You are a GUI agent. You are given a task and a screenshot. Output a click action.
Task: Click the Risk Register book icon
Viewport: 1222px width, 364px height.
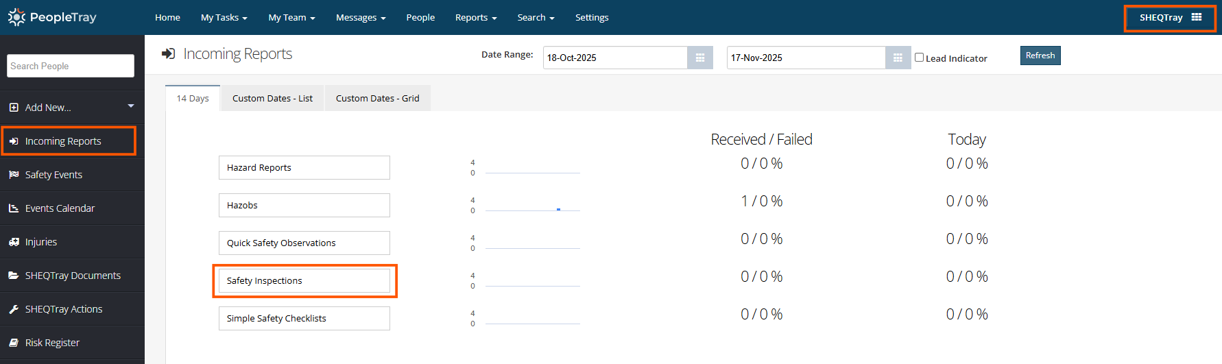14,343
